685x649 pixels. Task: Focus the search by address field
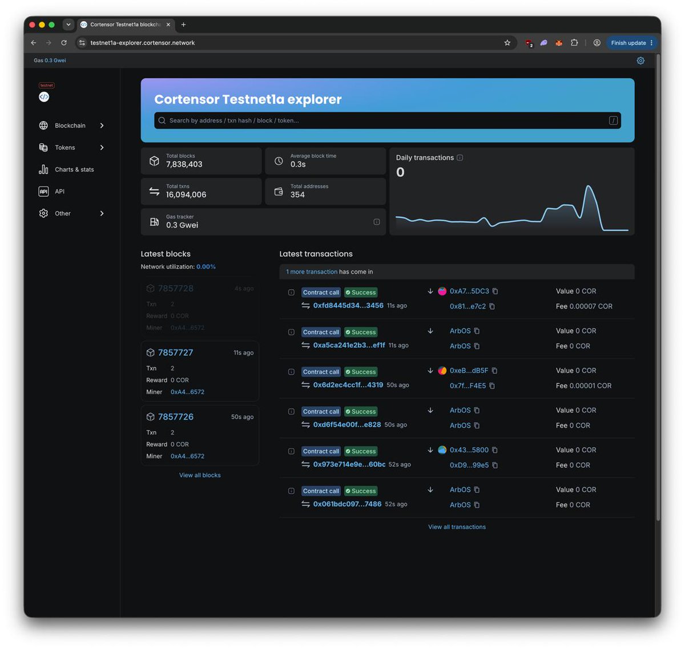point(387,120)
